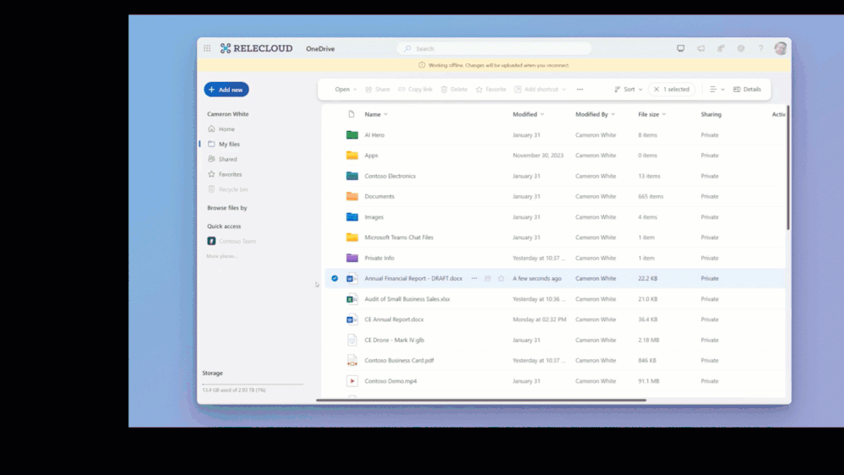This screenshot has width=844, height=475.
Task: Open the Details pane
Action: (x=747, y=90)
